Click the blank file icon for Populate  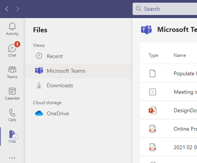153,73
